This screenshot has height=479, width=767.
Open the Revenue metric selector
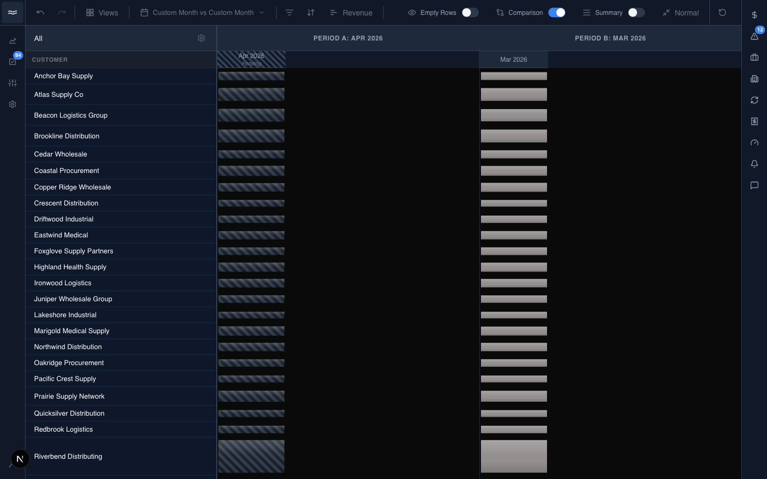351,12
